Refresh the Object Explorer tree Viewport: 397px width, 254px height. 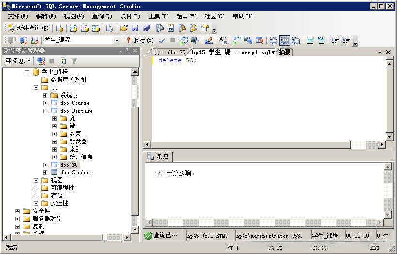pyautogui.click(x=63, y=61)
